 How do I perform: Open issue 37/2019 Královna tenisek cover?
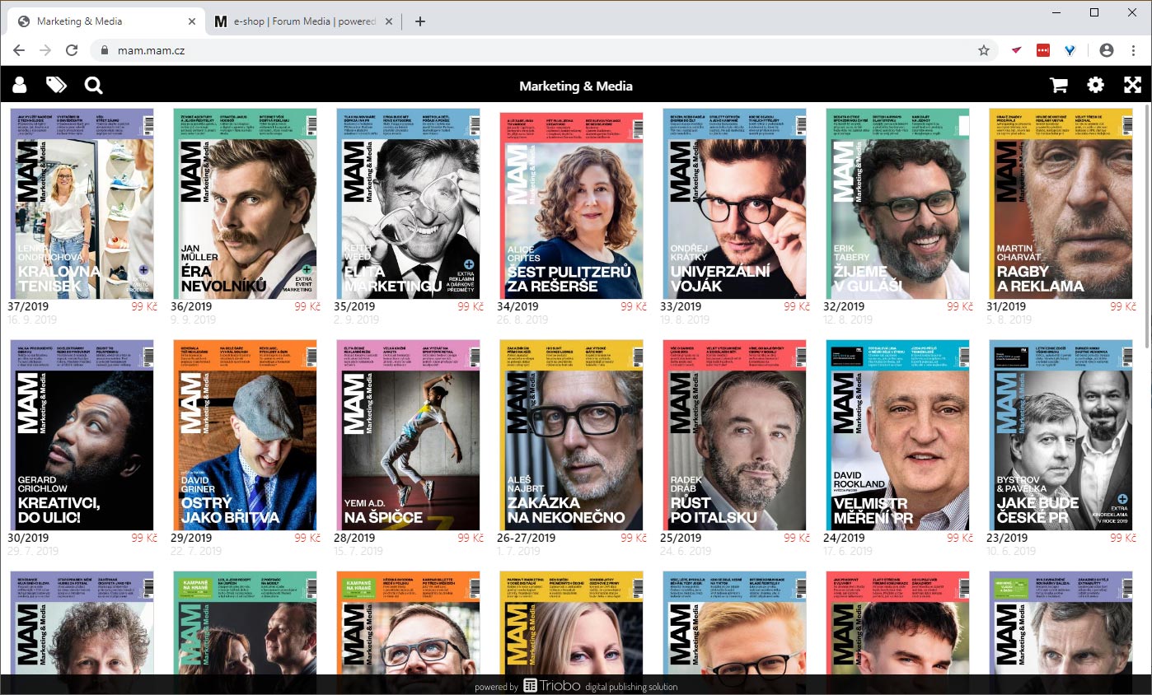(x=81, y=203)
